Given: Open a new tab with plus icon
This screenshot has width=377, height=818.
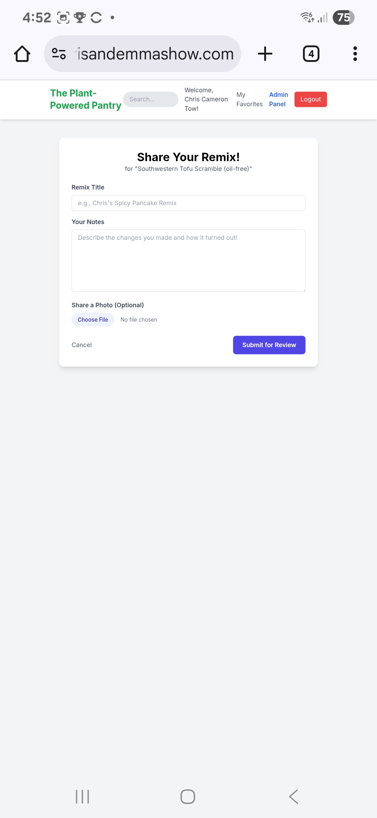Looking at the screenshot, I should click(265, 54).
